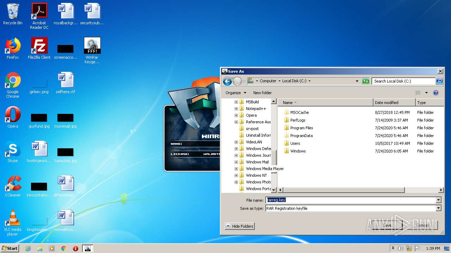The image size is (451, 253).
Task: Select the PerfLogs folder
Action: click(295, 120)
